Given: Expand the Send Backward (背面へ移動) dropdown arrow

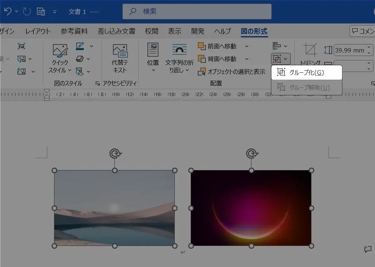Looking at the screenshot, I should click(x=247, y=59).
